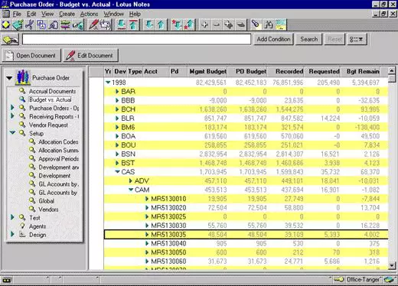Click the lightbulb icon beside Agents
The image size is (398, 286).
tap(22, 226)
